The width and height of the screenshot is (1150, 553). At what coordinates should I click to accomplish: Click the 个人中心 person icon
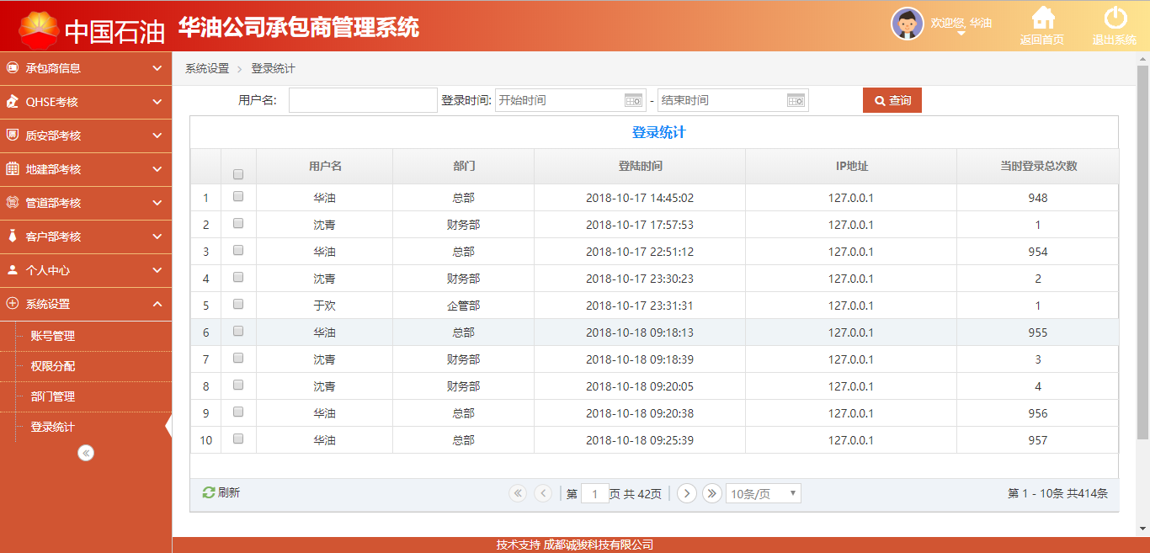[12, 270]
